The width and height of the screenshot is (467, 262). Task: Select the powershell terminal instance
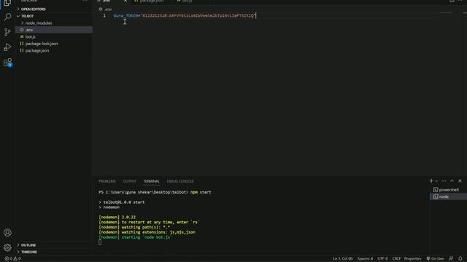click(449, 190)
